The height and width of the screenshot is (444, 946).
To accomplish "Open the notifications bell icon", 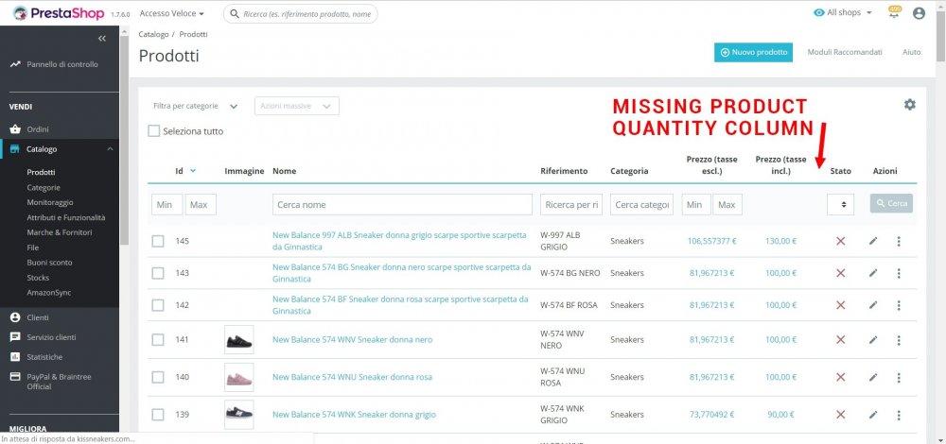I will tap(894, 12).
